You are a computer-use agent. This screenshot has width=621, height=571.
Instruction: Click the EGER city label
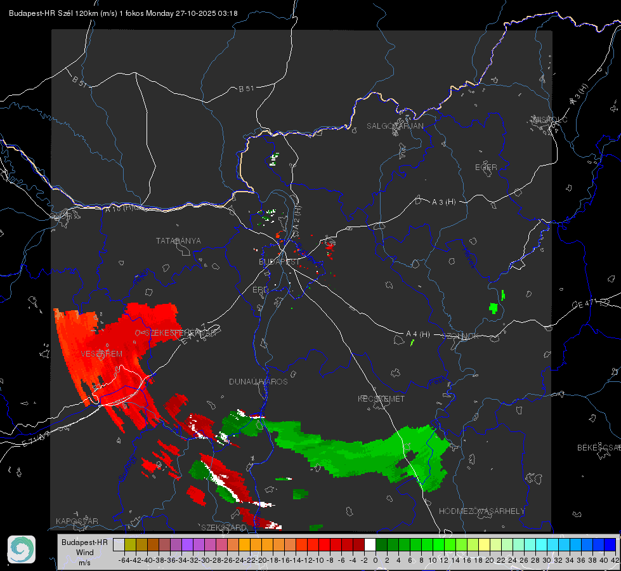click(486, 167)
